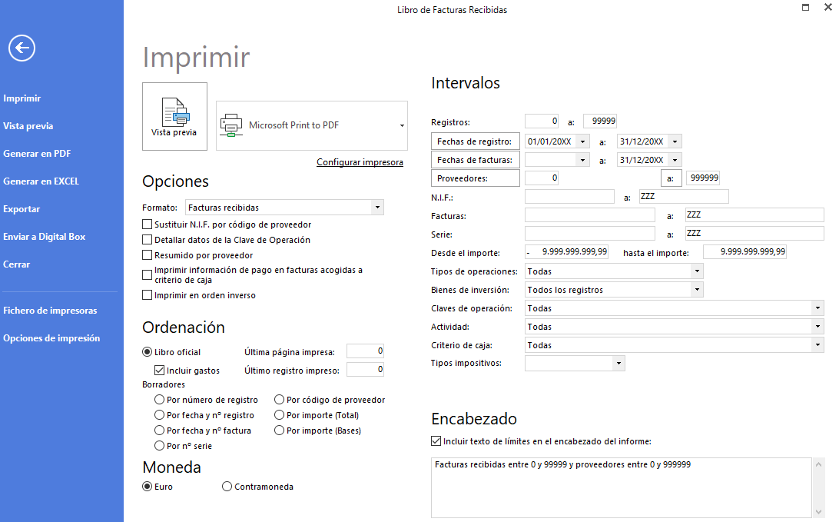Screen dimensions: 839x522
Task: Click the Proveedores button
Action: tap(475, 178)
